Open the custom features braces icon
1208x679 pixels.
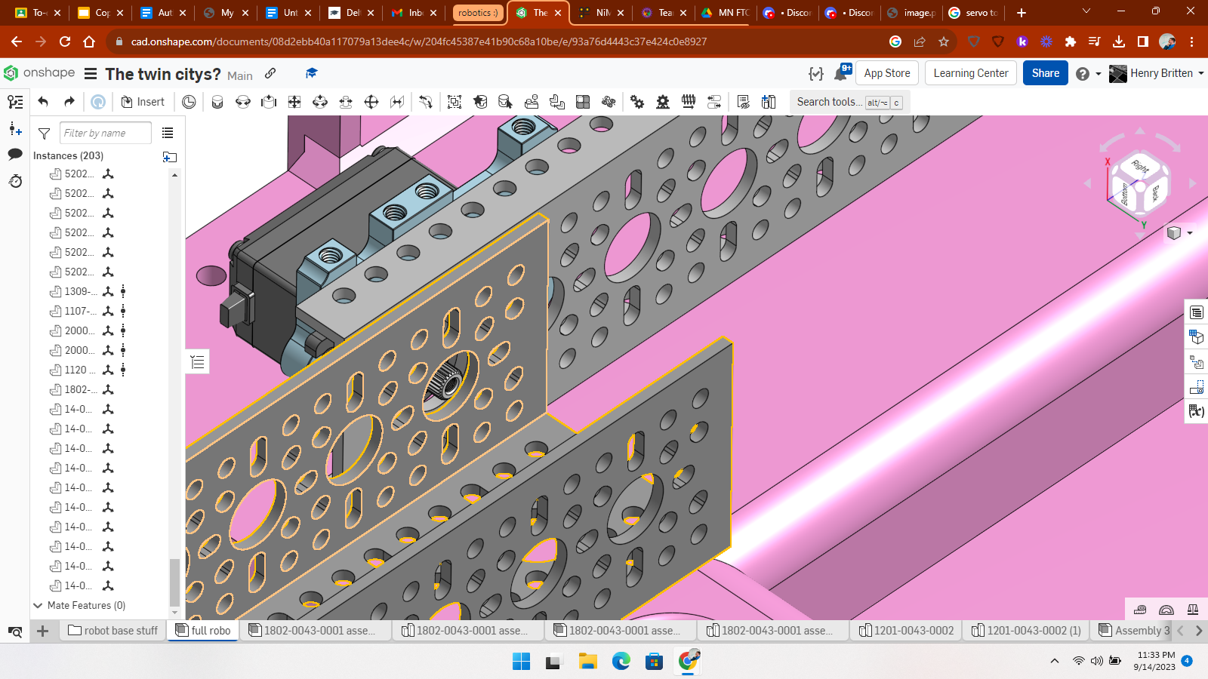coord(815,73)
